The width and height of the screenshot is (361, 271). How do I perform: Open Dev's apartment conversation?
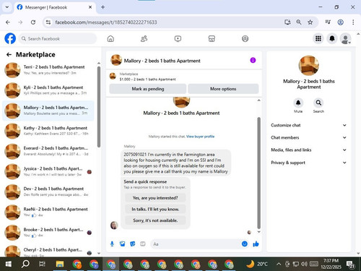[x=48, y=192]
